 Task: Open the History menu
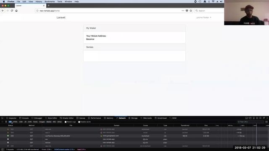tap(39, 2)
